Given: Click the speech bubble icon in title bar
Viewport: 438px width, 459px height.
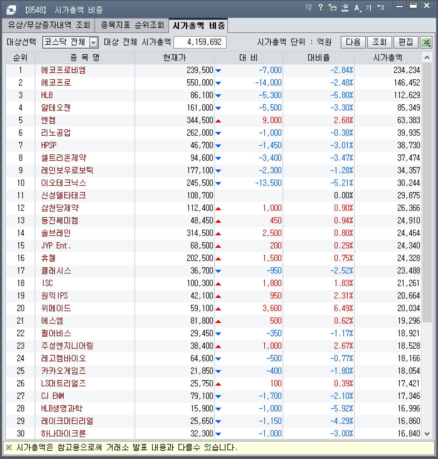Looking at the screenshot, I should pos(309,7).
